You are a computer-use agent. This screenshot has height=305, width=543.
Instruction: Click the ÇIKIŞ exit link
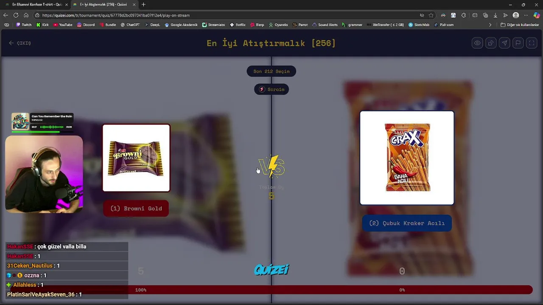coord(20,43)
